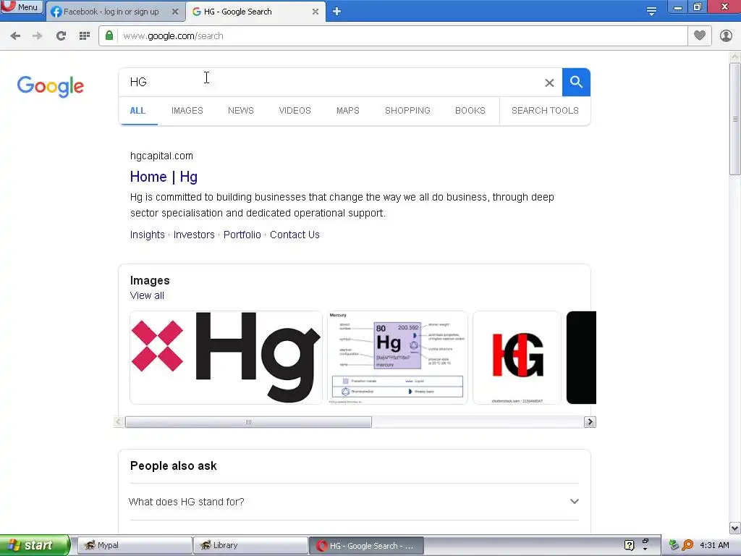Switch to MAPS results

(x=348, y=111)
